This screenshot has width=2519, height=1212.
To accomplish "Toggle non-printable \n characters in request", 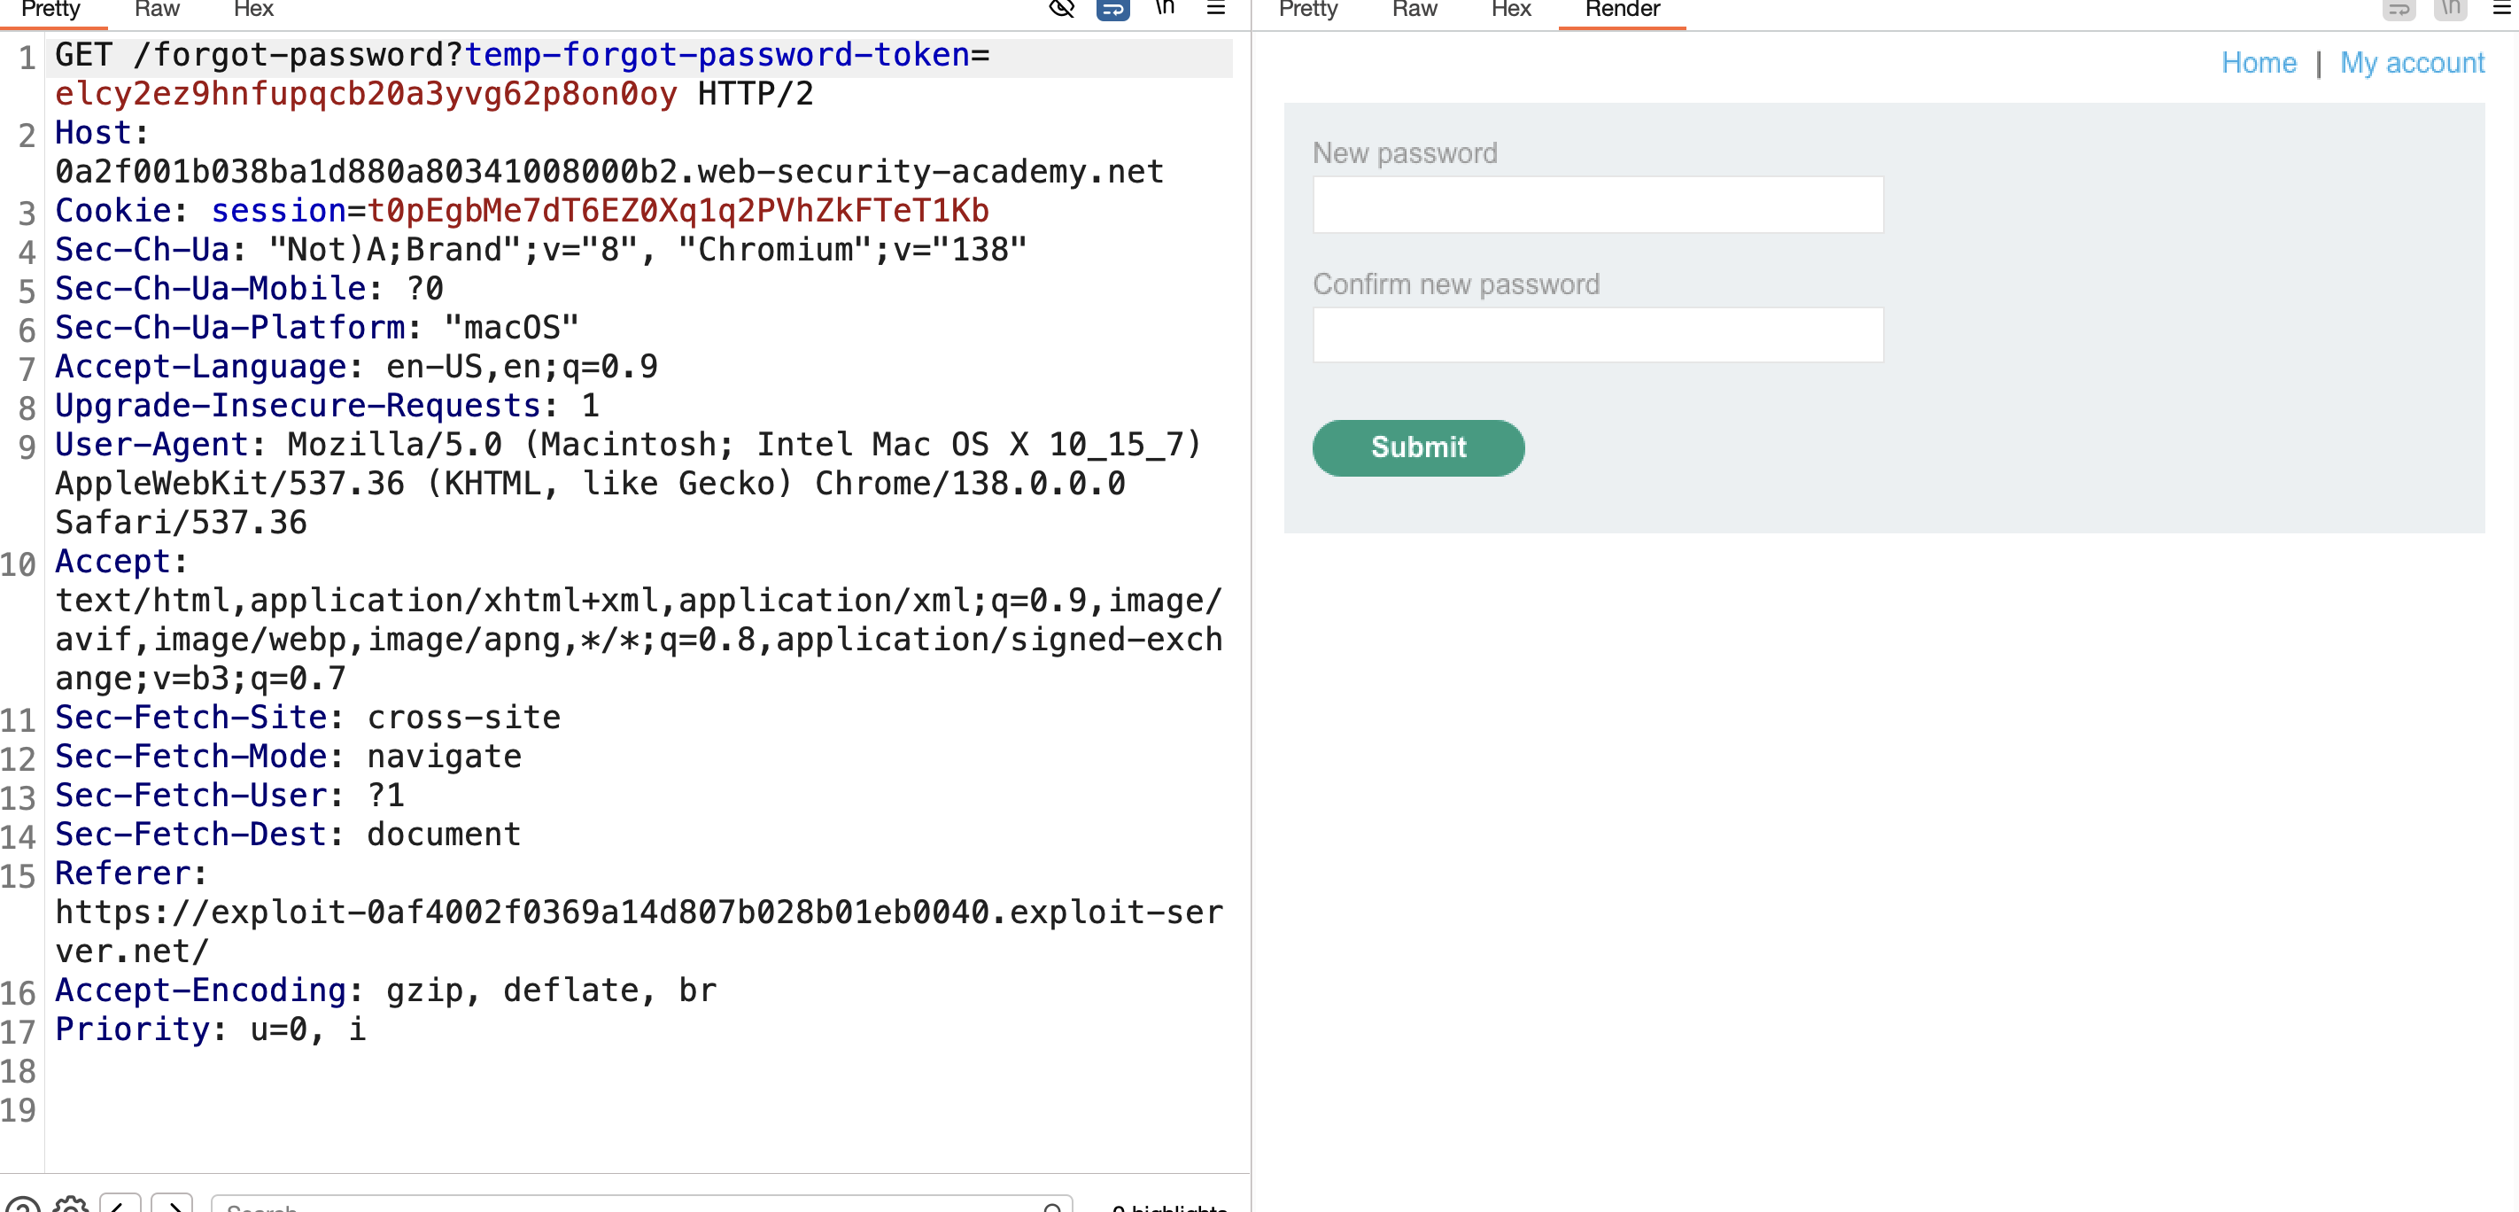I will [x=1165, y=9].
